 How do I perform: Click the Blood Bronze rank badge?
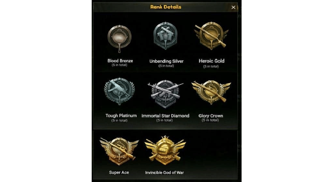[x=119, y=39]
